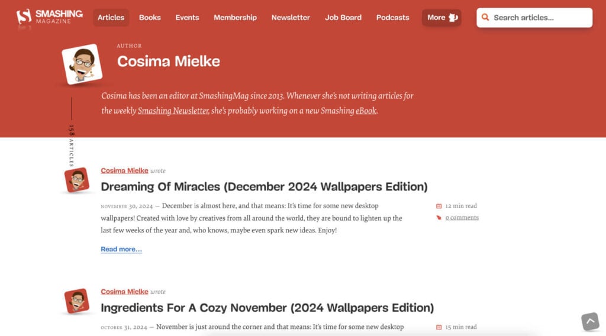The width and height of the screenshot is (606, 336).
Task: Click the avatar beside the December wallpapers article
Action: point(77,180)
